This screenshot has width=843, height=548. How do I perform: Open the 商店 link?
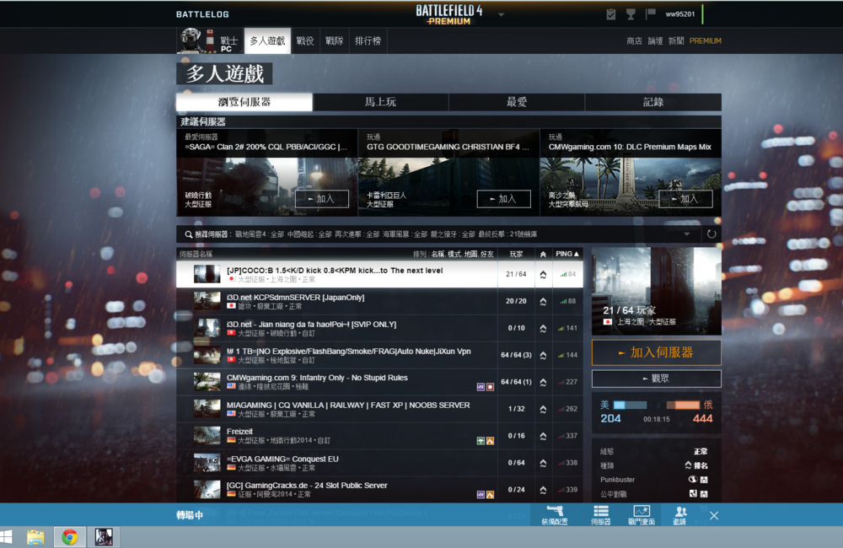(x=635, y=40)
